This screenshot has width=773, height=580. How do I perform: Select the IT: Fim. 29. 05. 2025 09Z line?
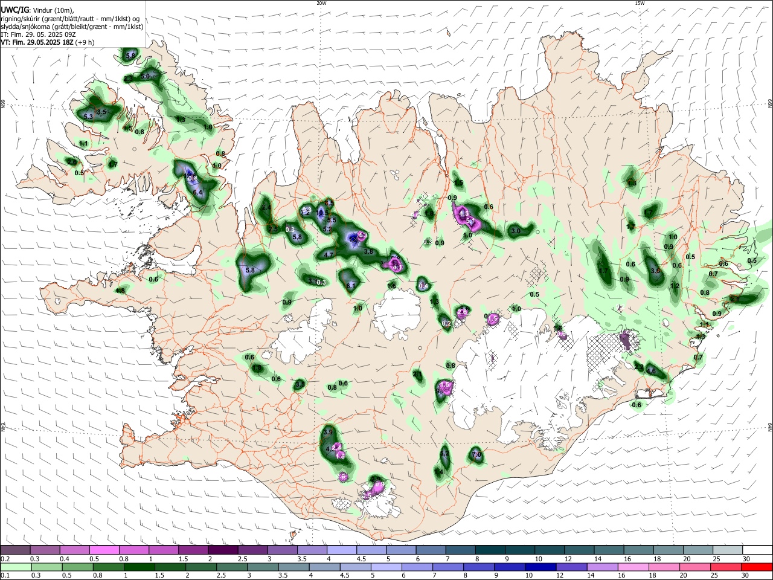pos(38,34)
